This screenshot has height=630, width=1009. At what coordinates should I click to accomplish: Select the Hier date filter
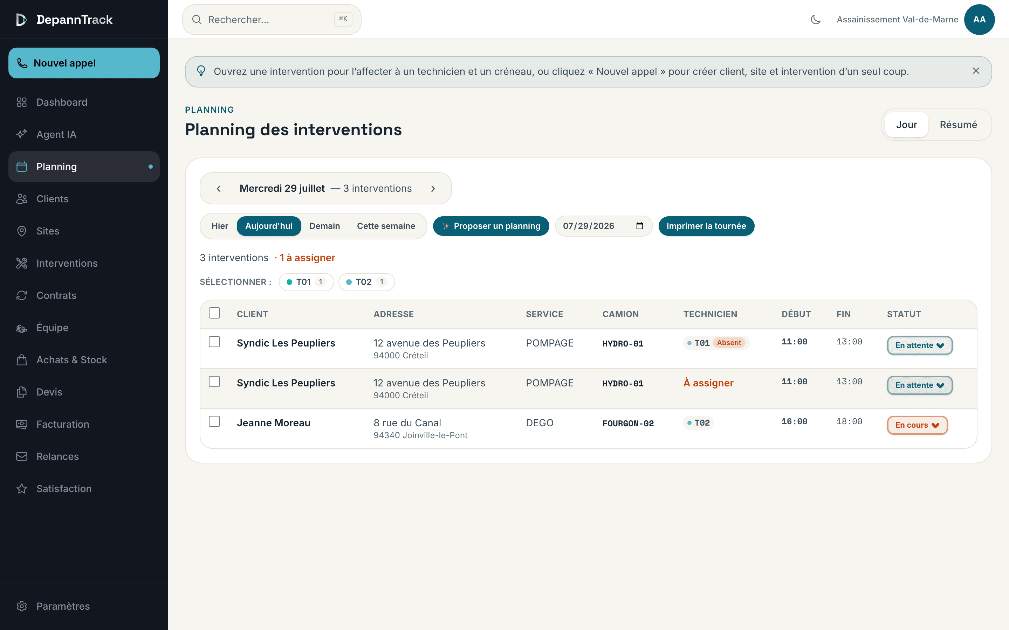coord(220,226)
